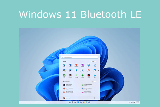Open the Photos app

(70, 70)
